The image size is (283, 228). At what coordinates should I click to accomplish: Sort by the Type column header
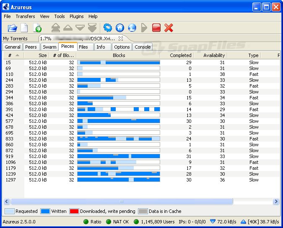[244, 55]
